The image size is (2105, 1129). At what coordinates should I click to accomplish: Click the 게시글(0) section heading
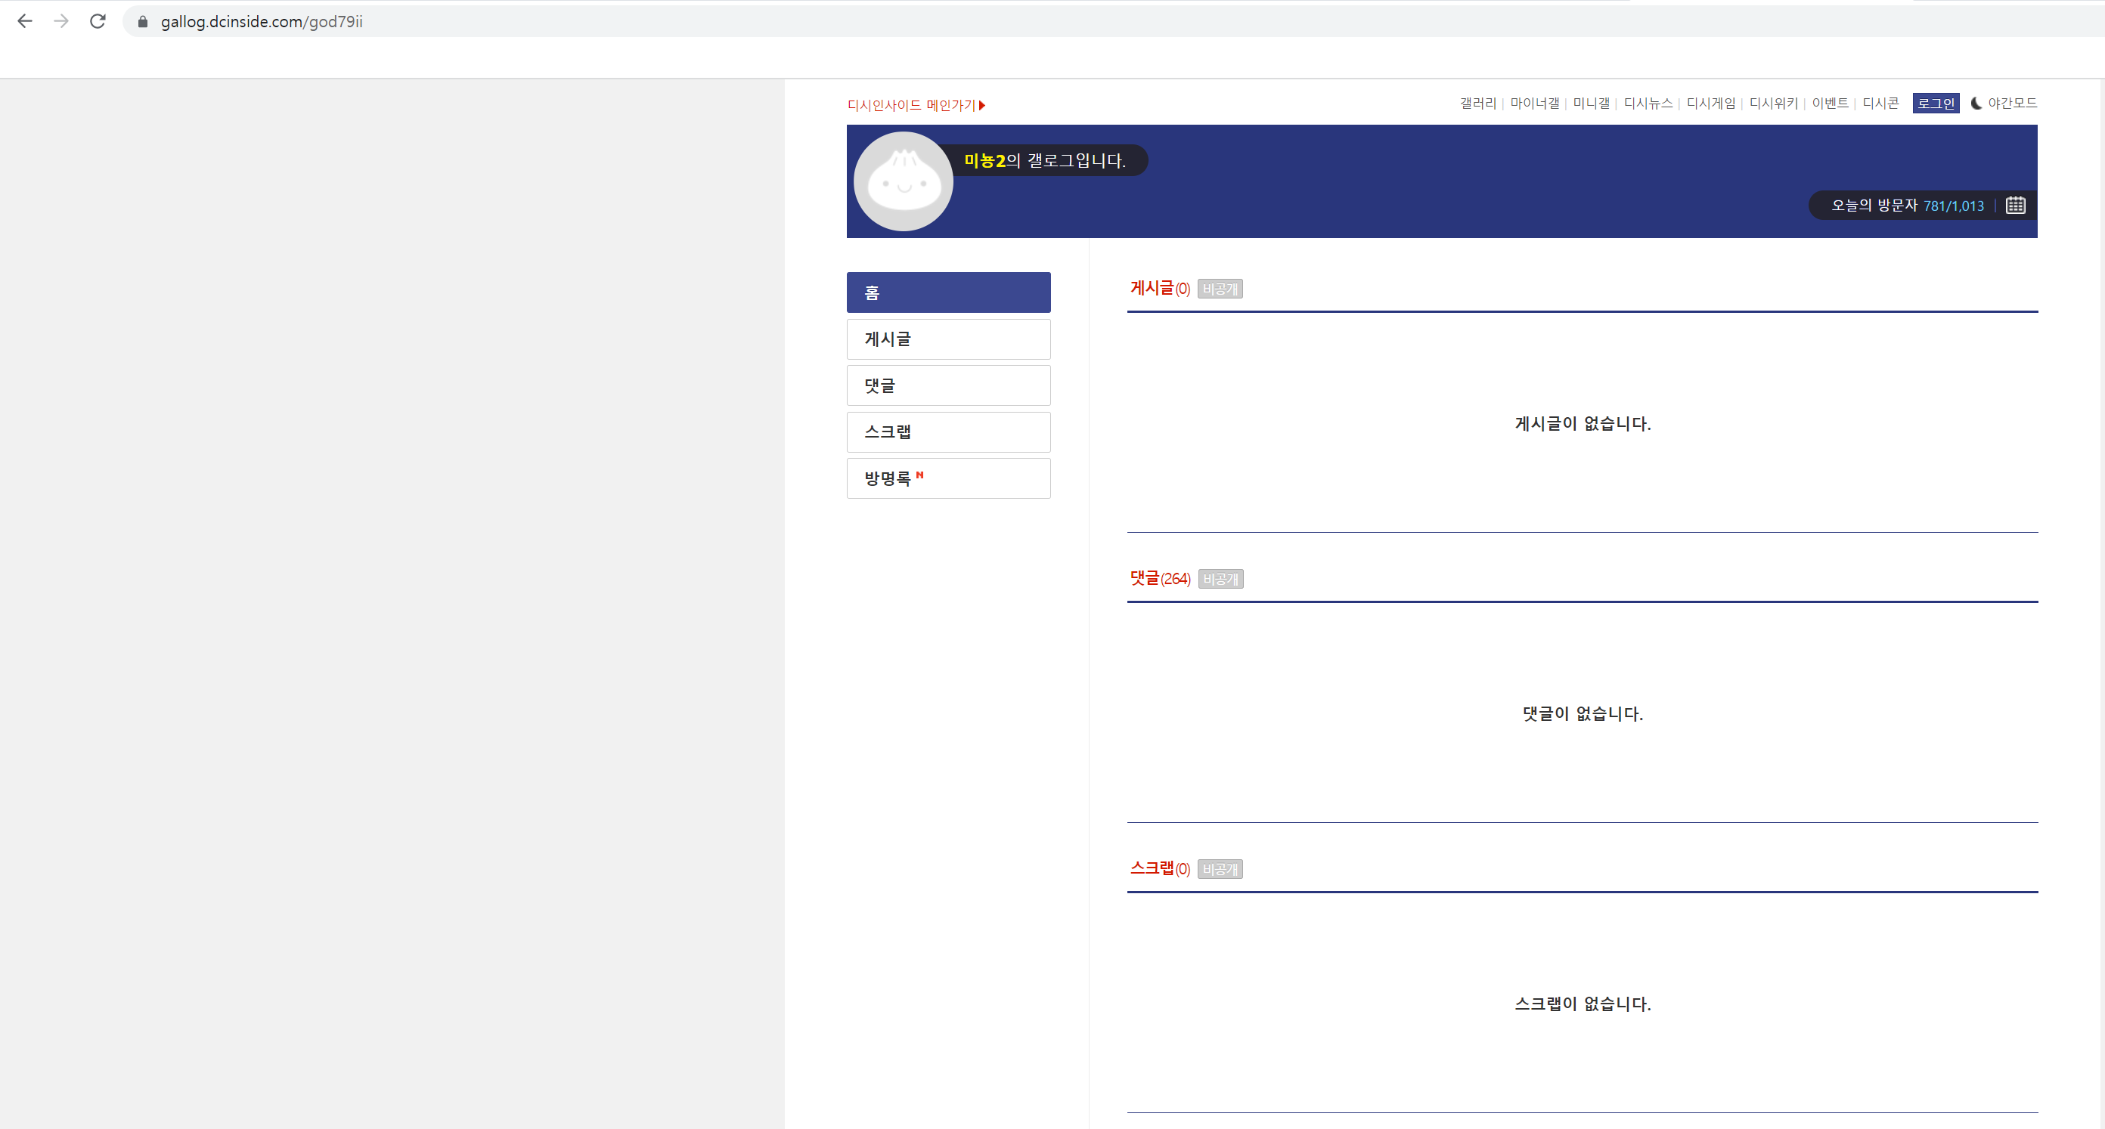point(1160,289)
